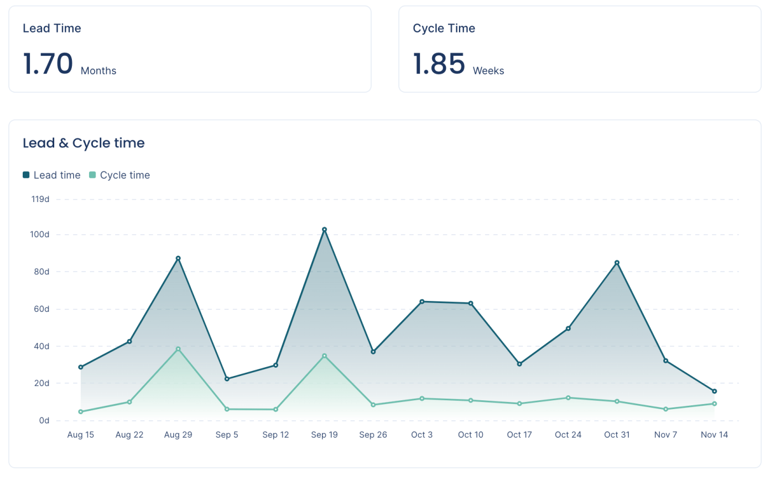
Task: Click the Oct 17 x-axis label
Action: (x=519, y=434)
